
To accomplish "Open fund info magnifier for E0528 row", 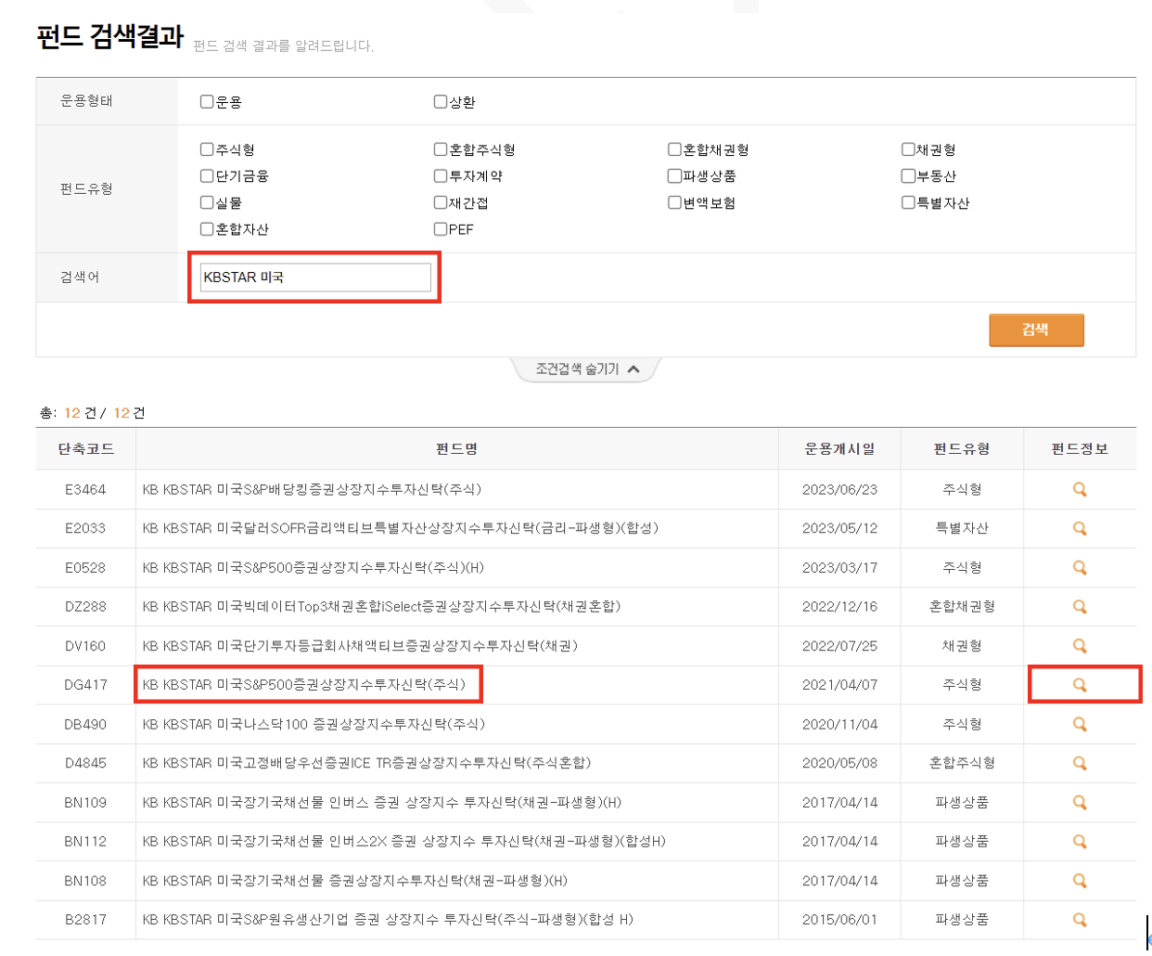I will (1080, 567).
